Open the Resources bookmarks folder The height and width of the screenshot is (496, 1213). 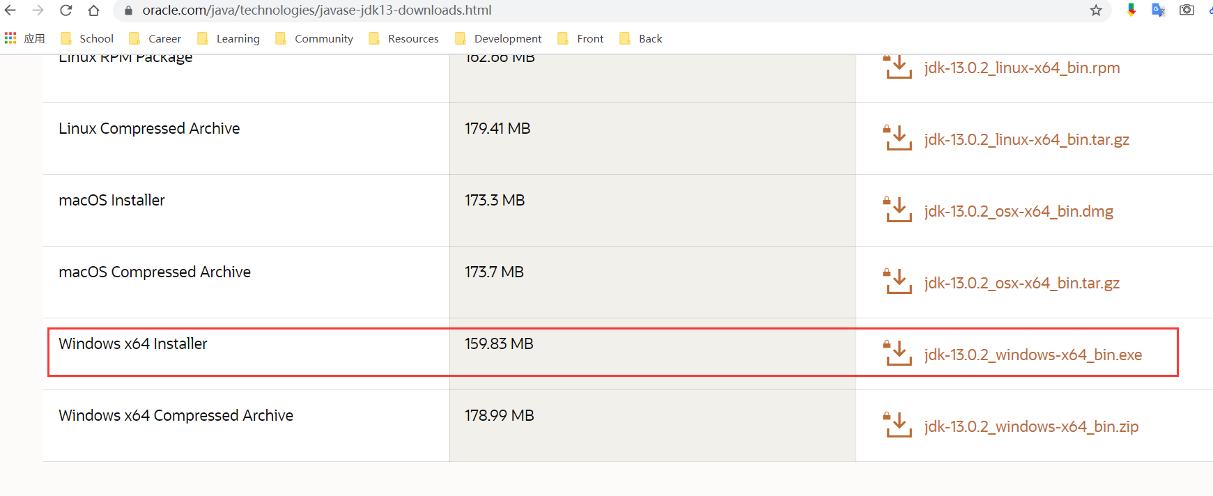pyautogui.click(x=404, y=38)
